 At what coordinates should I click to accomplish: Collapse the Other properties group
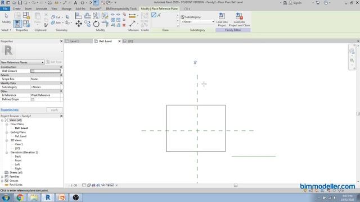point(61,91)
